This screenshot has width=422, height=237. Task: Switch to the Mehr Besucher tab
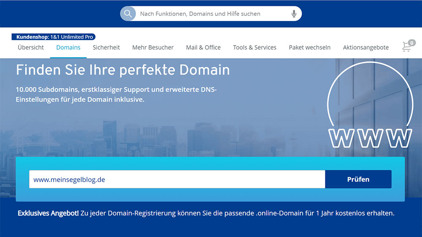point(153,48)
